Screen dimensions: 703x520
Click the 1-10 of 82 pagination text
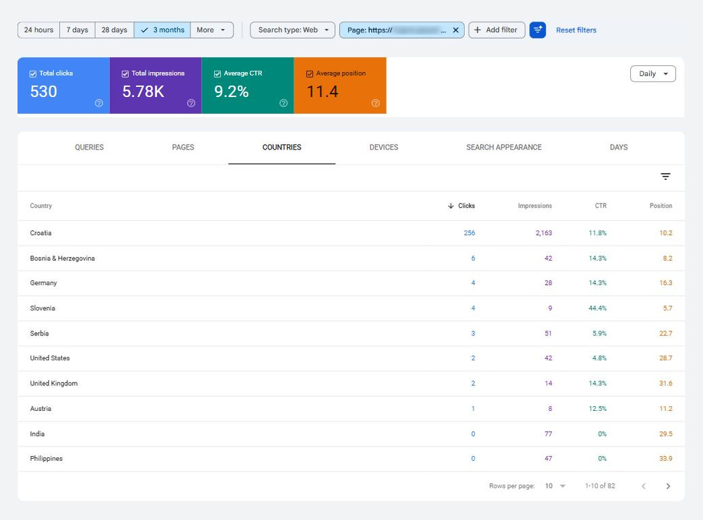click(x=600, y=486)
